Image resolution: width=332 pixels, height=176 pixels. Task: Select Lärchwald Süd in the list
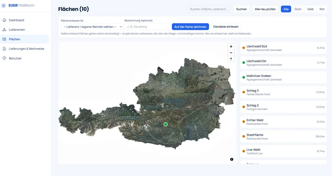point(283,48)
